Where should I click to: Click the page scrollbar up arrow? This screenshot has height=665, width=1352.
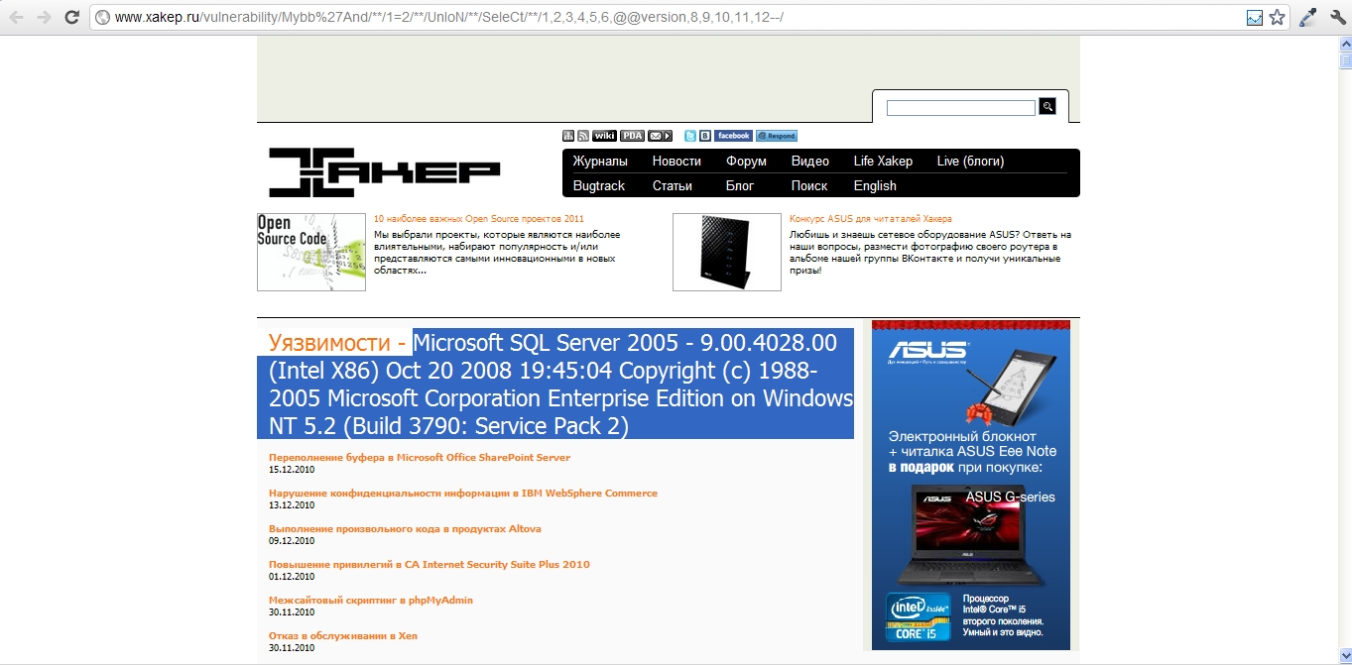(1344, 43)
